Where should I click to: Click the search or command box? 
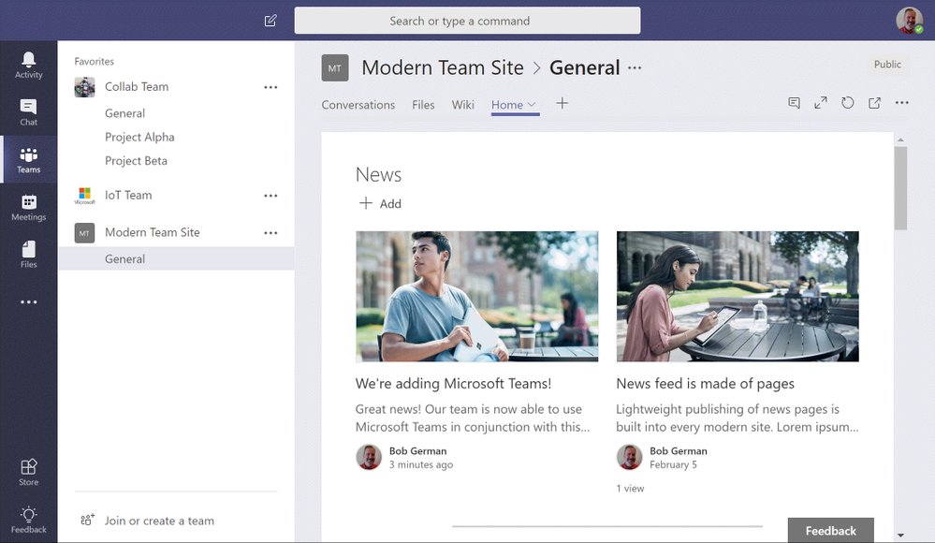[468, 21]
